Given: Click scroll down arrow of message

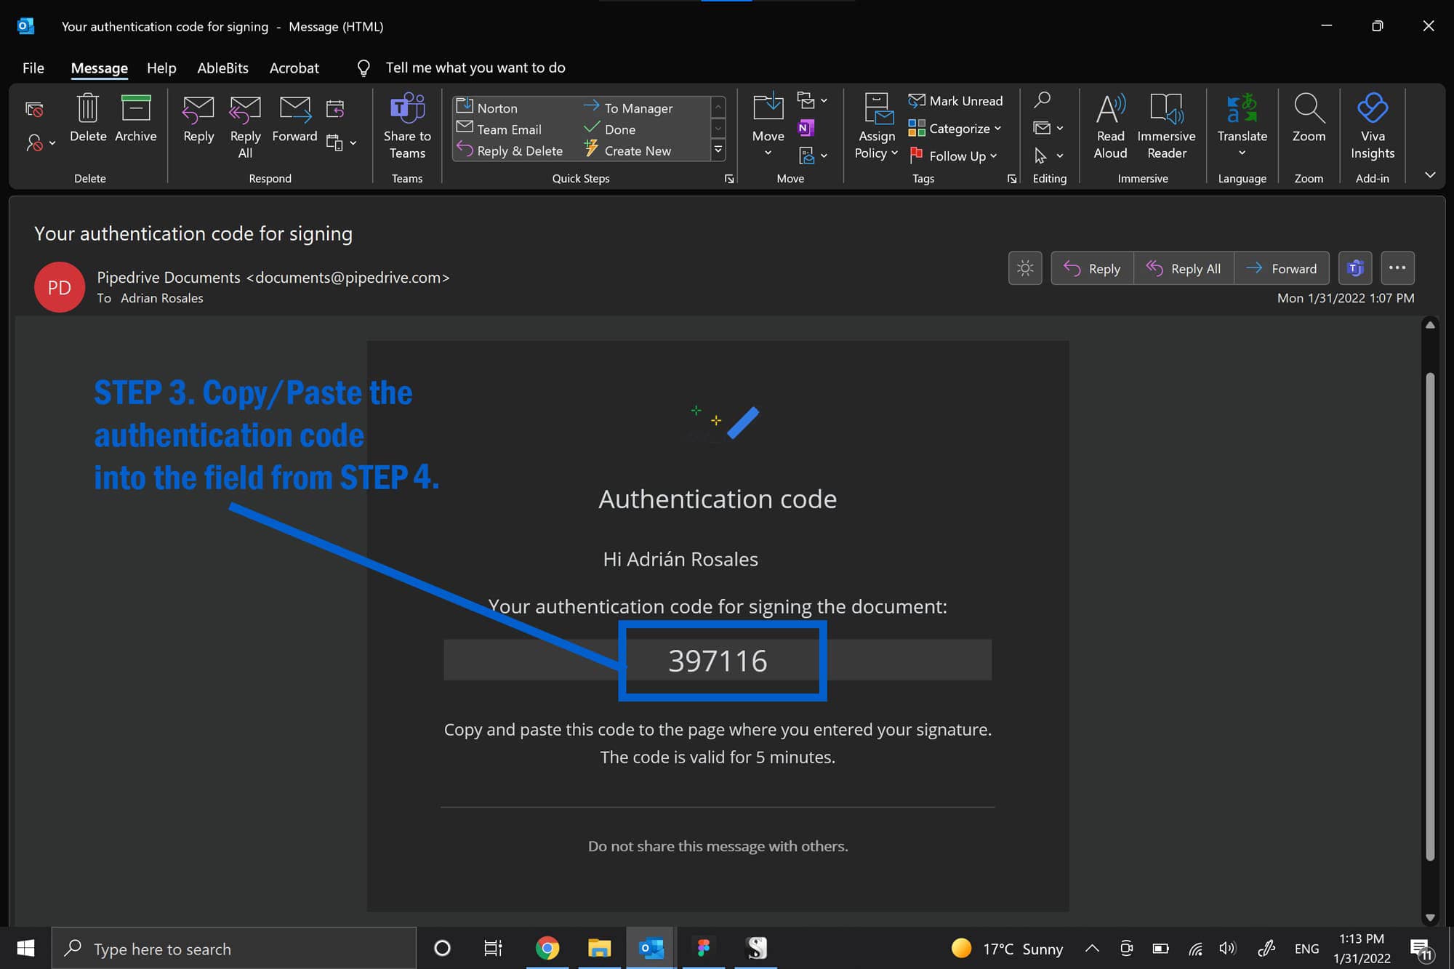Looking at the screenshot, I should (x=1430, y=917).
